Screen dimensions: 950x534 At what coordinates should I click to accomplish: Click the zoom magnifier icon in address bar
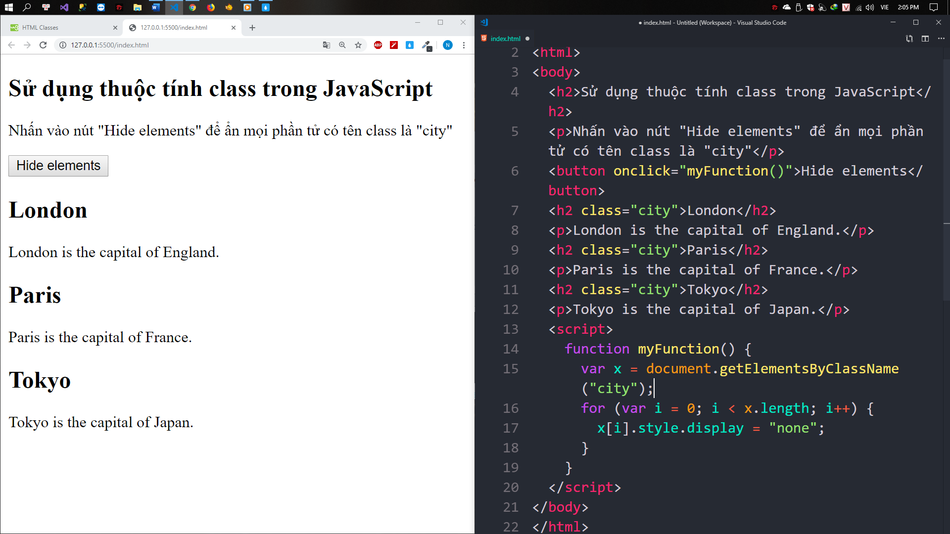pos(342,45)
